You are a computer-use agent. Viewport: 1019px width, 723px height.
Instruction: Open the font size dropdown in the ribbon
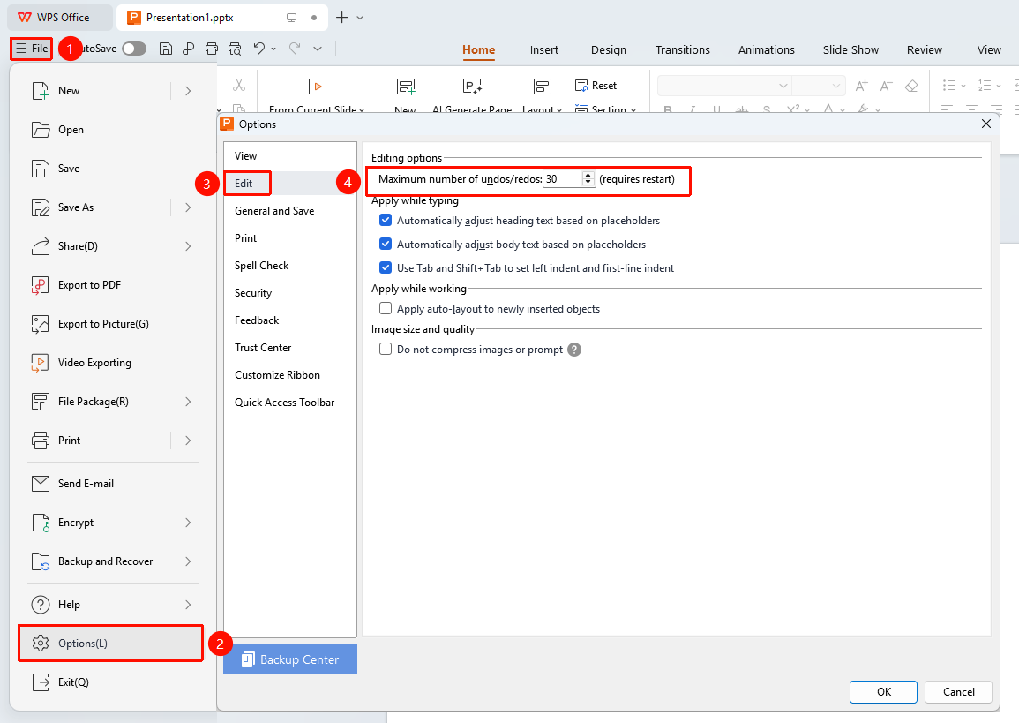[835, 86]
